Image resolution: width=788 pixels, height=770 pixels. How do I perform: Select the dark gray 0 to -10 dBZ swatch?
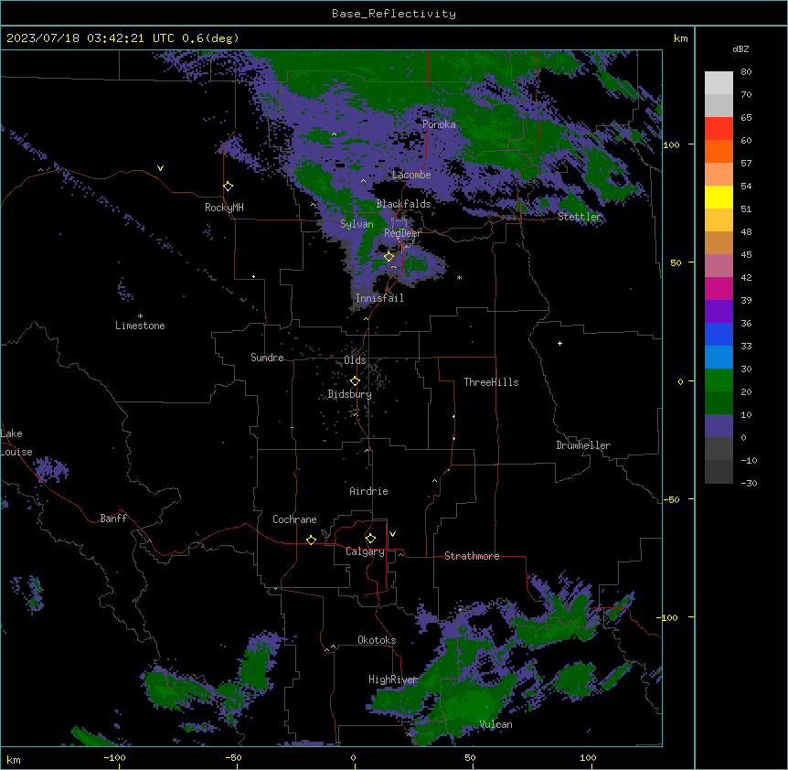pyautogui.click(x=719, y=449)
